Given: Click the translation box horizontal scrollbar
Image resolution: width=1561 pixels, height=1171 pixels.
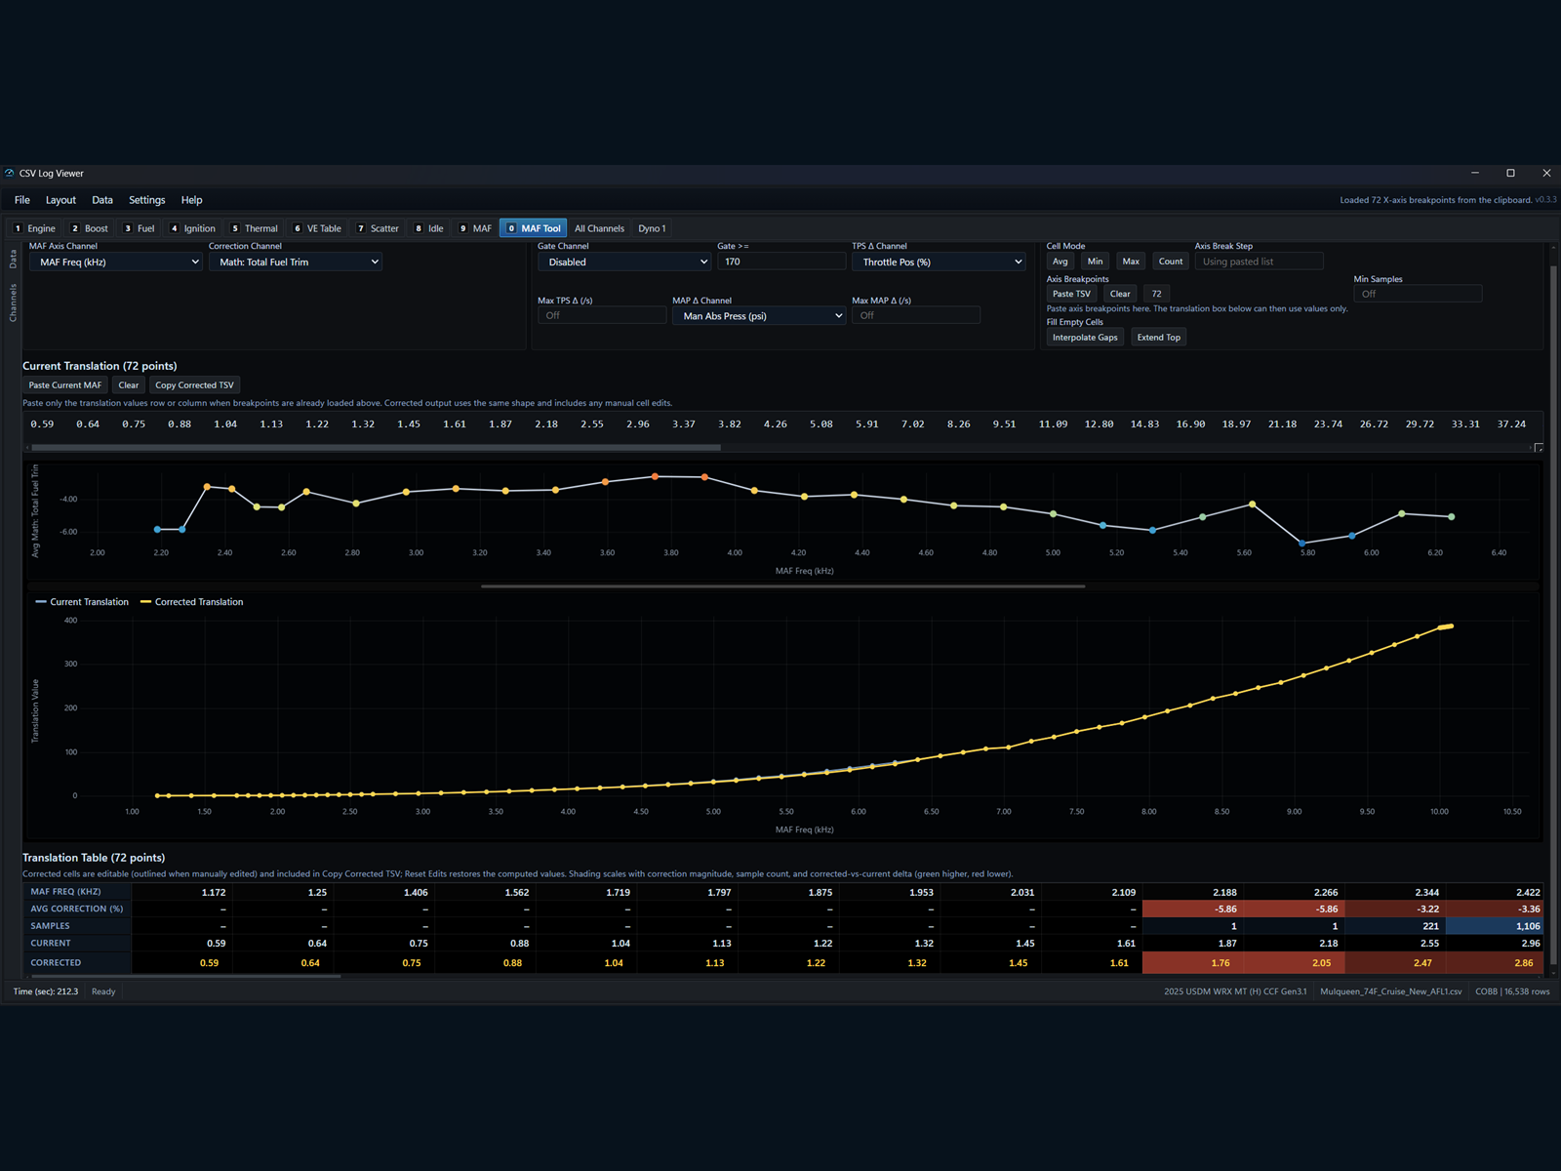Looking at the screenshot, I should pos(377,448).
